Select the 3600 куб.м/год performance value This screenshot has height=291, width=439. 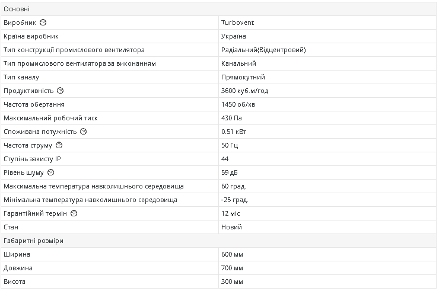pos(244,91)
